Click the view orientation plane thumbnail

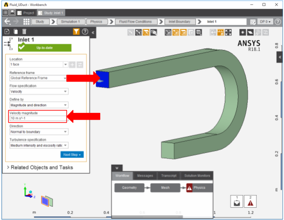click(x=47, y=201)
